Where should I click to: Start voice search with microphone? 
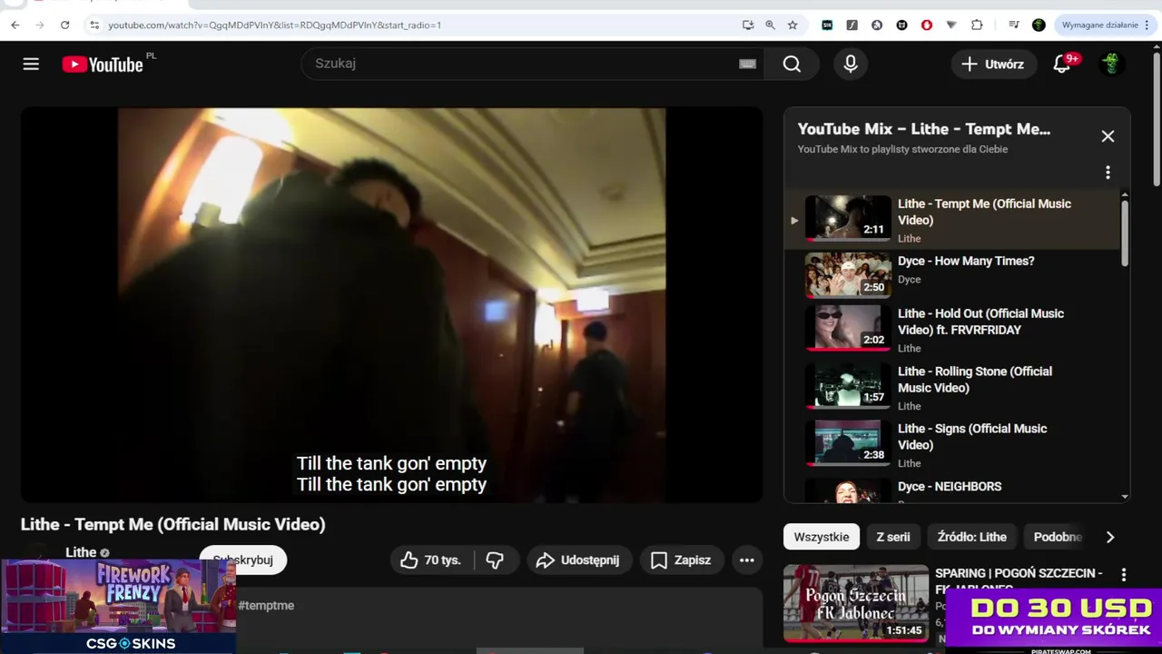click(851, 64)
